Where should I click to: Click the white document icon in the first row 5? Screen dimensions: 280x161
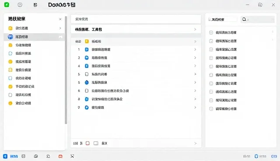click(x=87, y=74)
